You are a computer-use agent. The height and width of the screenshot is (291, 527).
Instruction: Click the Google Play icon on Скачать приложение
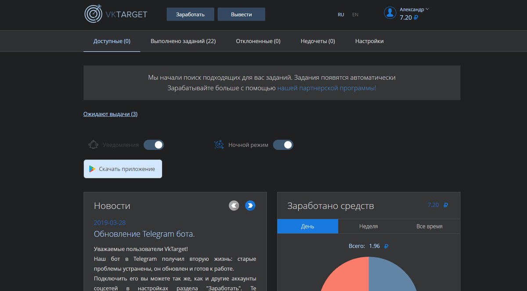92,169
